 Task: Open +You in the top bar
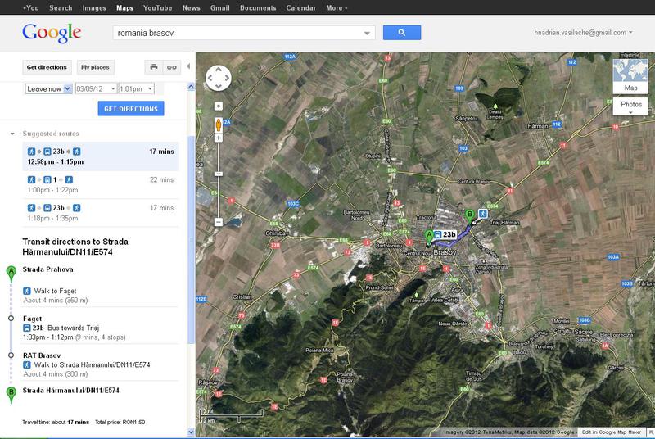point(30,7)
